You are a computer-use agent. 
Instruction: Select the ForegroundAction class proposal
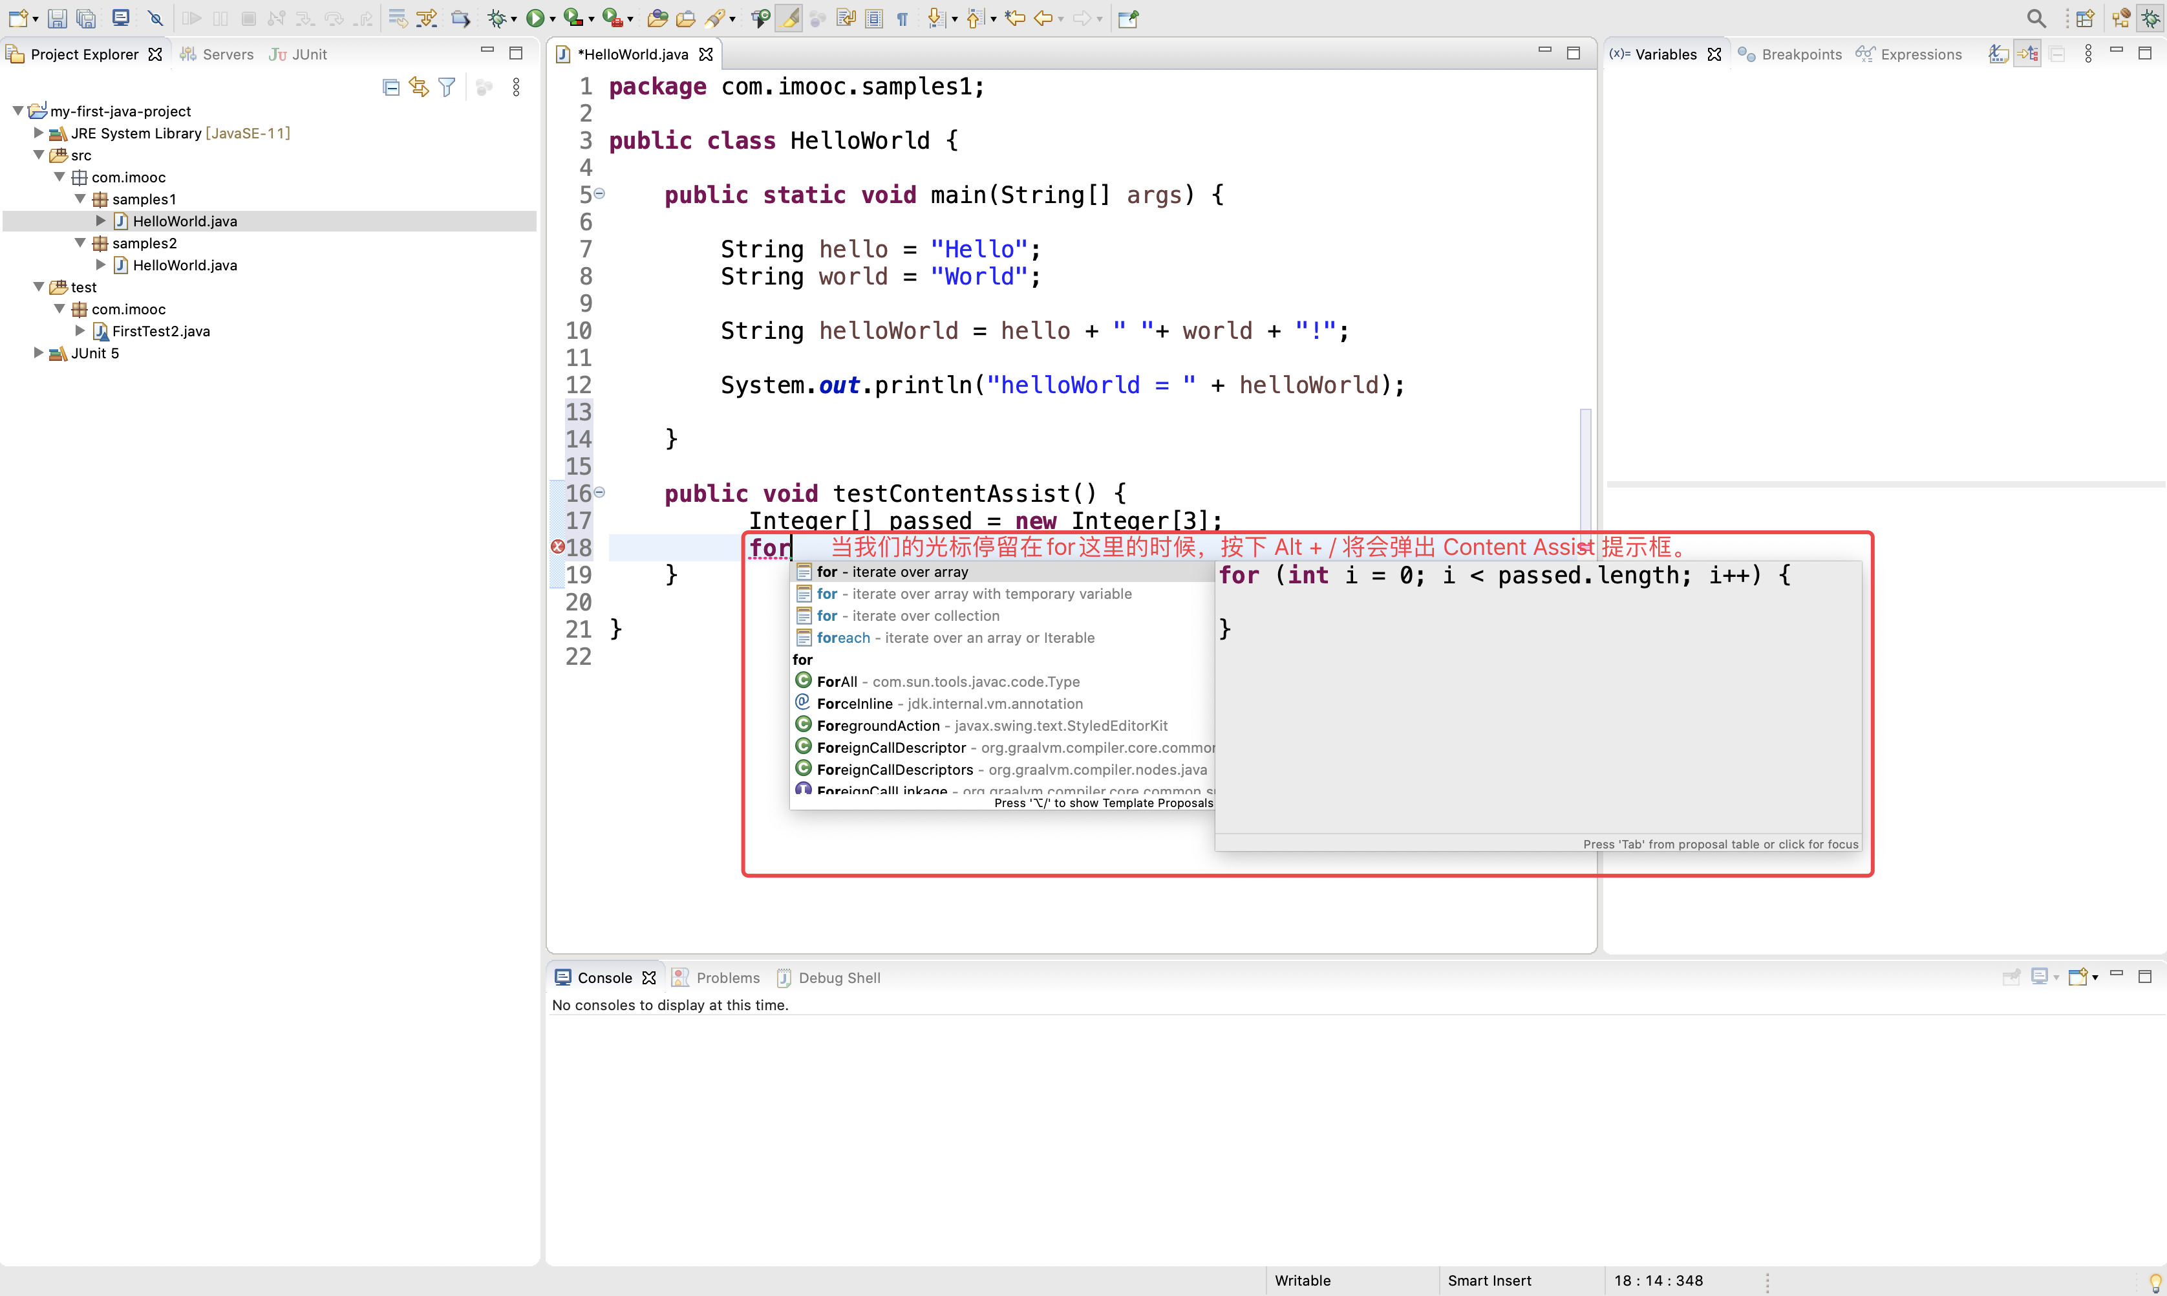[x=1003, y=725]
